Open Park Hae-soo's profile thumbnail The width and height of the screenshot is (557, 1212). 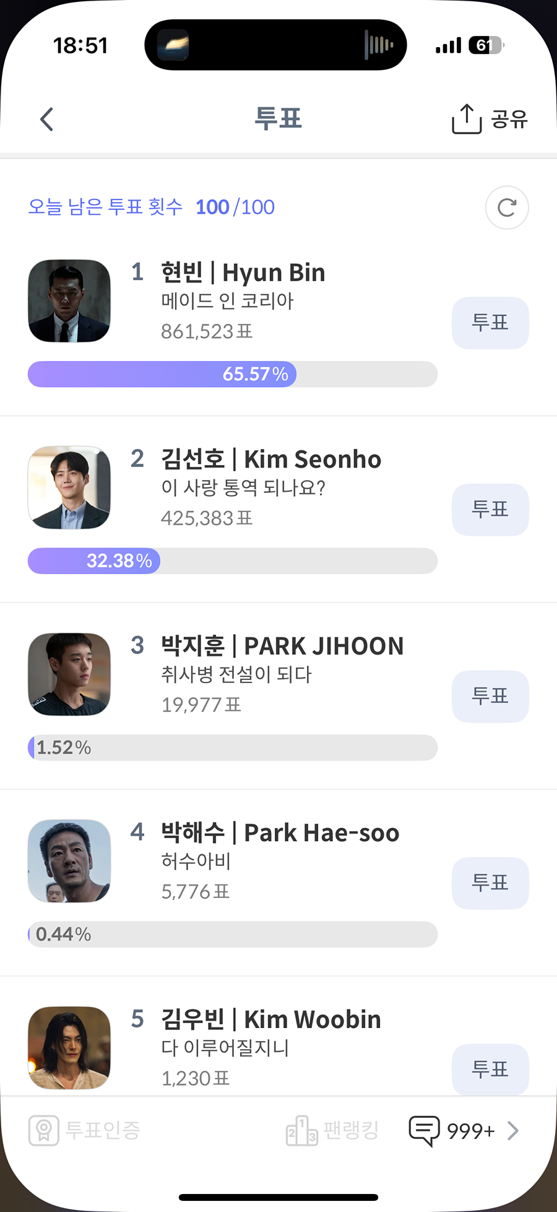[69, 861]
